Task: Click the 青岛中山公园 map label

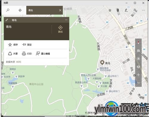Action: [x=36, y=84]
